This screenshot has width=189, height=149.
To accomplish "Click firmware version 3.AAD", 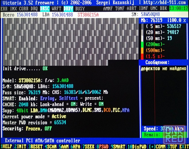I will 63,80.
